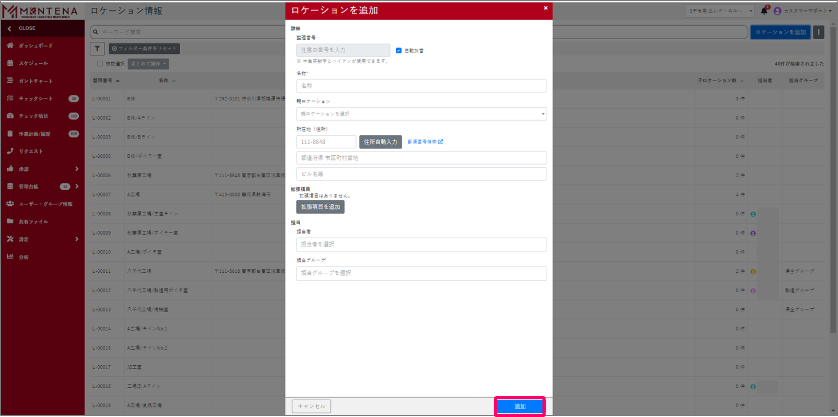The width and height of the screenshot is (838, 417).
Task: Toggle the multiple selection checkbox
Action: coord(100,64)
